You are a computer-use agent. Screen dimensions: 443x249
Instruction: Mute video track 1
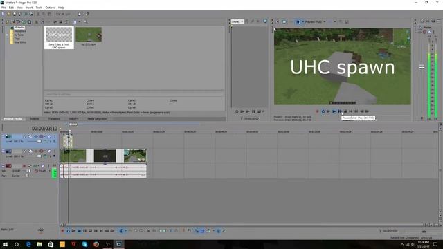(49, 136)
